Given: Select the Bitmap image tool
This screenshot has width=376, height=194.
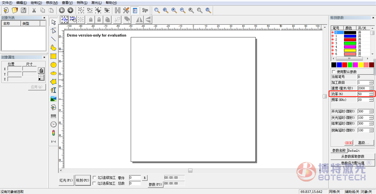Looking at the screenshot, I should [x=54, y=99].
